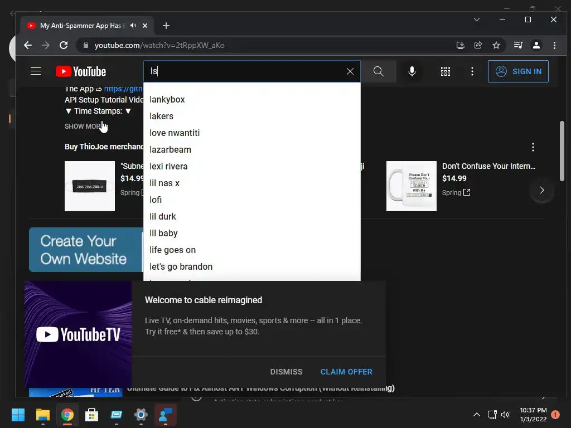
Task: Open File Explorer from taskbar
Action: [42, 415]
